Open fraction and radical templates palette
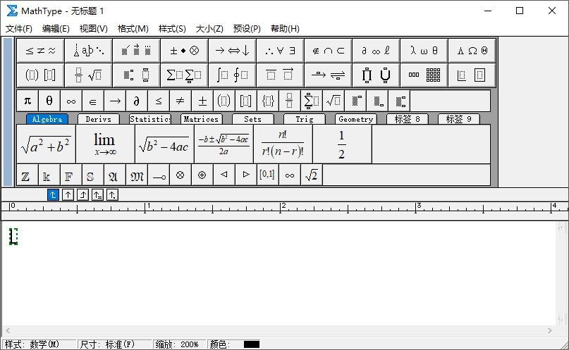 [89, 75]
